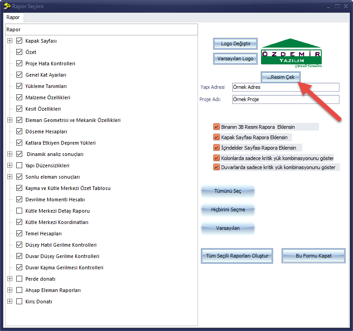Select Duvar Düşey Gerilme Kontrolleri row
Image resolution: width=353 pixels, height=331 pixels.
coord(62,256)
